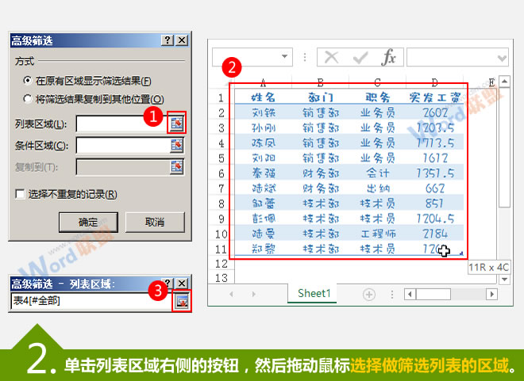Viewport: 524px width, 381px height.
Task: Click expand-dialog icon in collapsed 列表区域 bar
Action: pos(182,300)
